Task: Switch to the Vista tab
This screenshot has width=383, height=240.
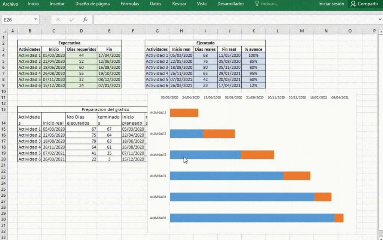Action: tap(202, 4)
